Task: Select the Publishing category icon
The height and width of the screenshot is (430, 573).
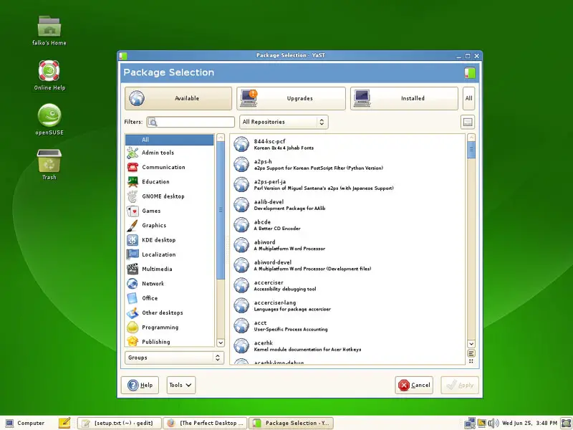Action: tap(133, 342)
